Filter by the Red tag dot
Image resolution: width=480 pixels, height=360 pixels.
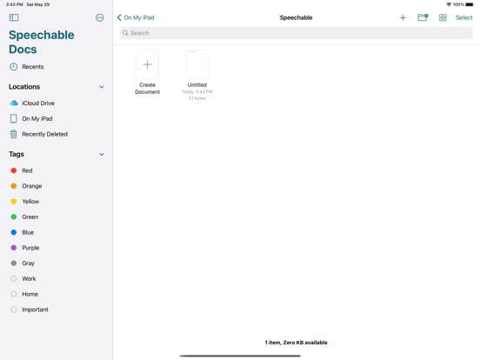(13, 170)
